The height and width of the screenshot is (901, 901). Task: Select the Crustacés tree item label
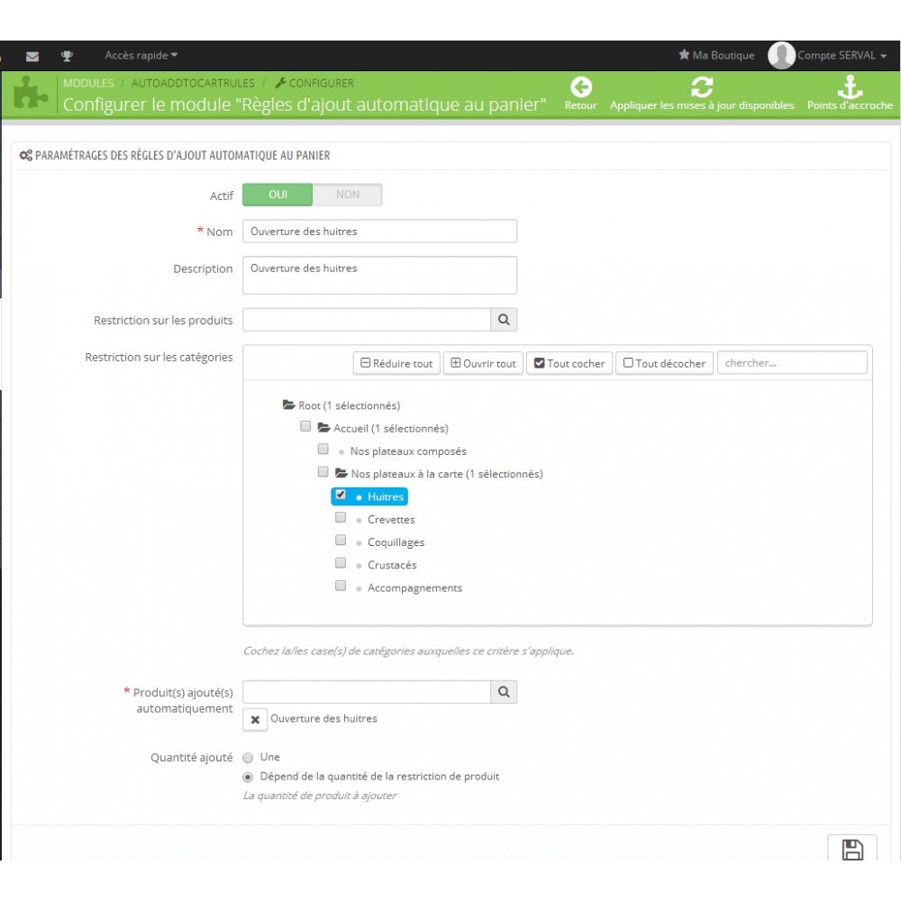pos(392,565)
